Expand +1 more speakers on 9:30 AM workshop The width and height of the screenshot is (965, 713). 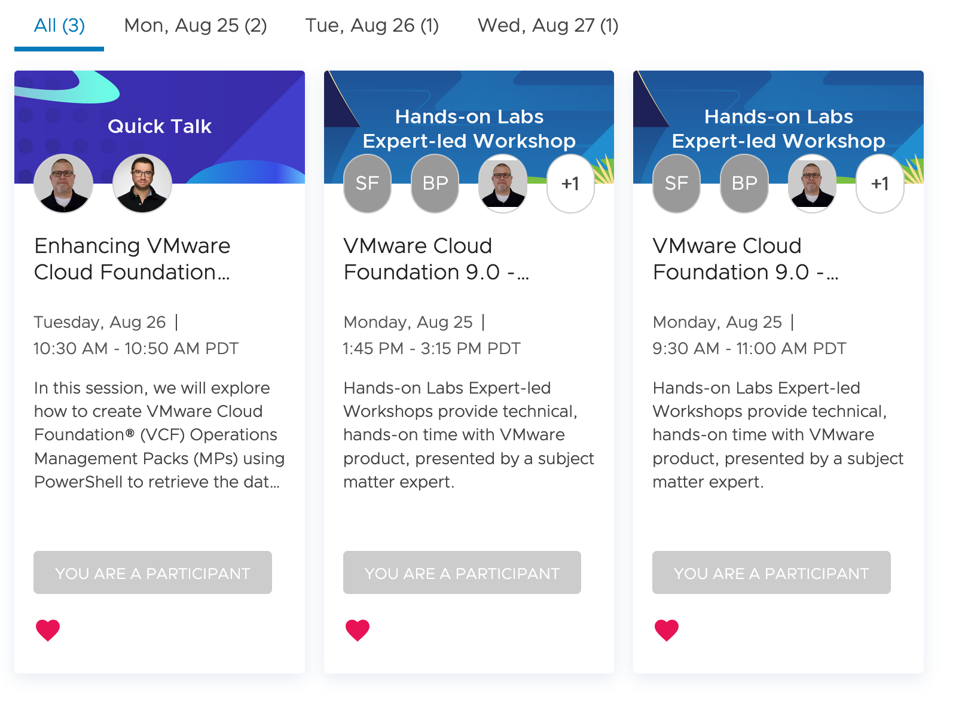tap(880, 184)
